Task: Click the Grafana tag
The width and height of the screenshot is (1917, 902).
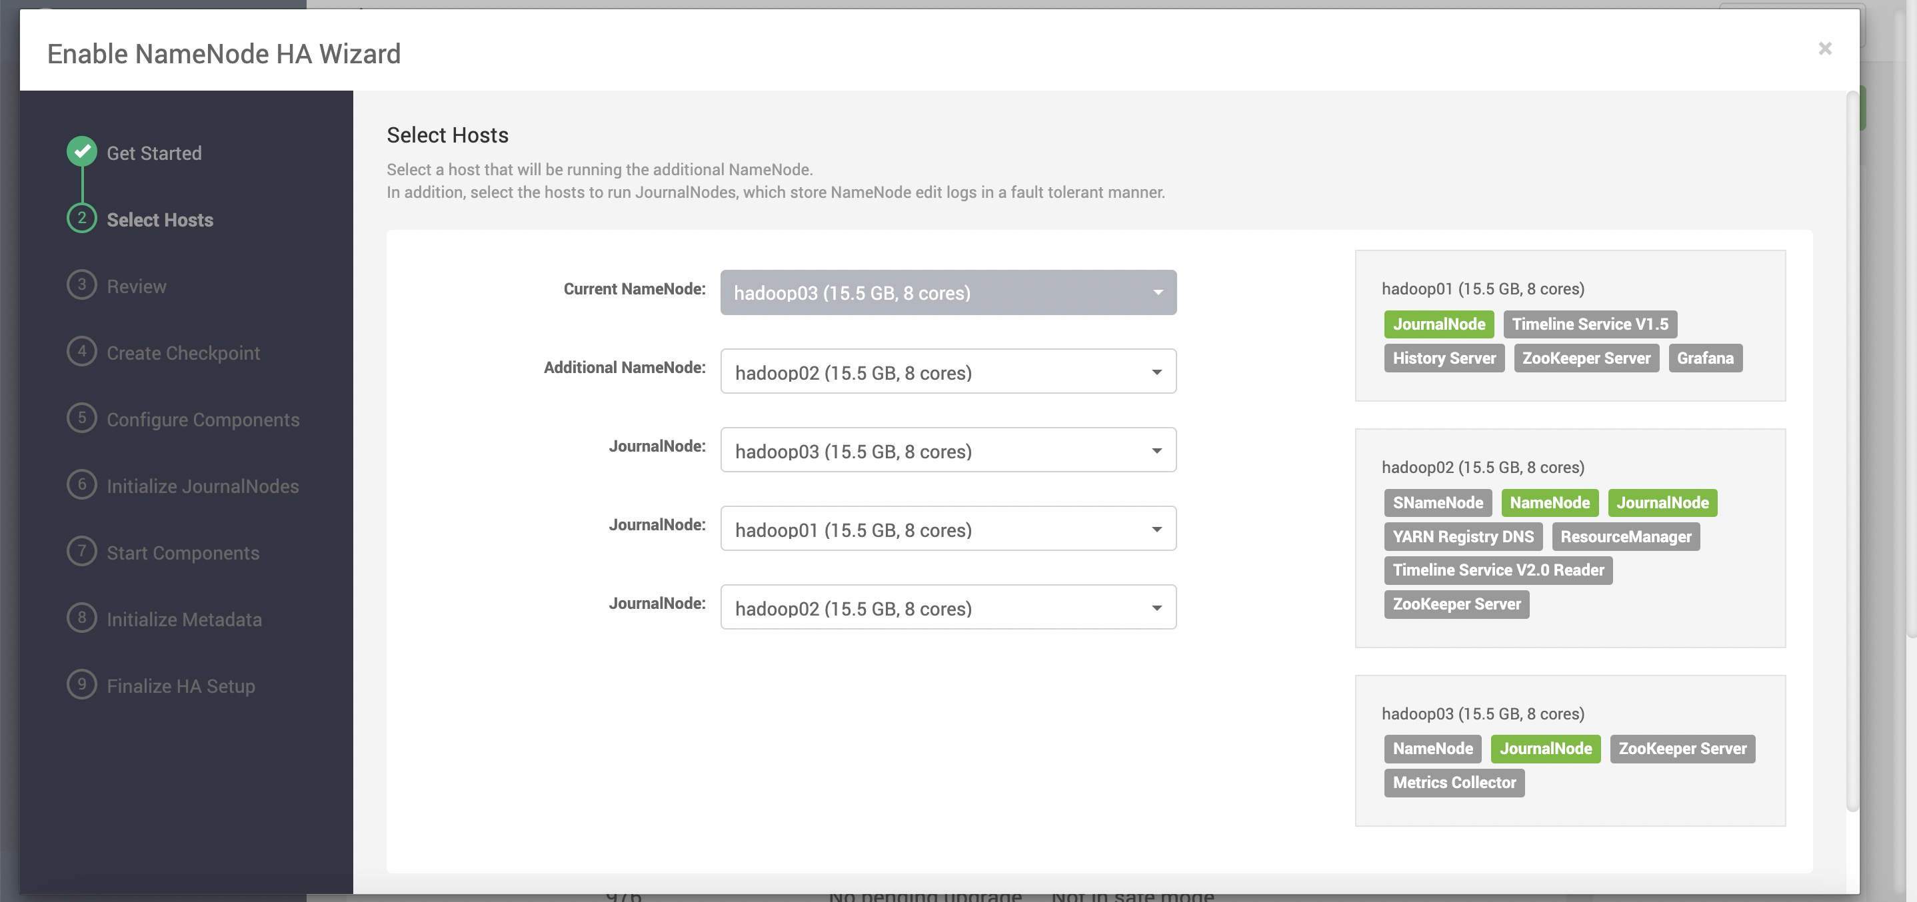Action: click(1705, 358)
